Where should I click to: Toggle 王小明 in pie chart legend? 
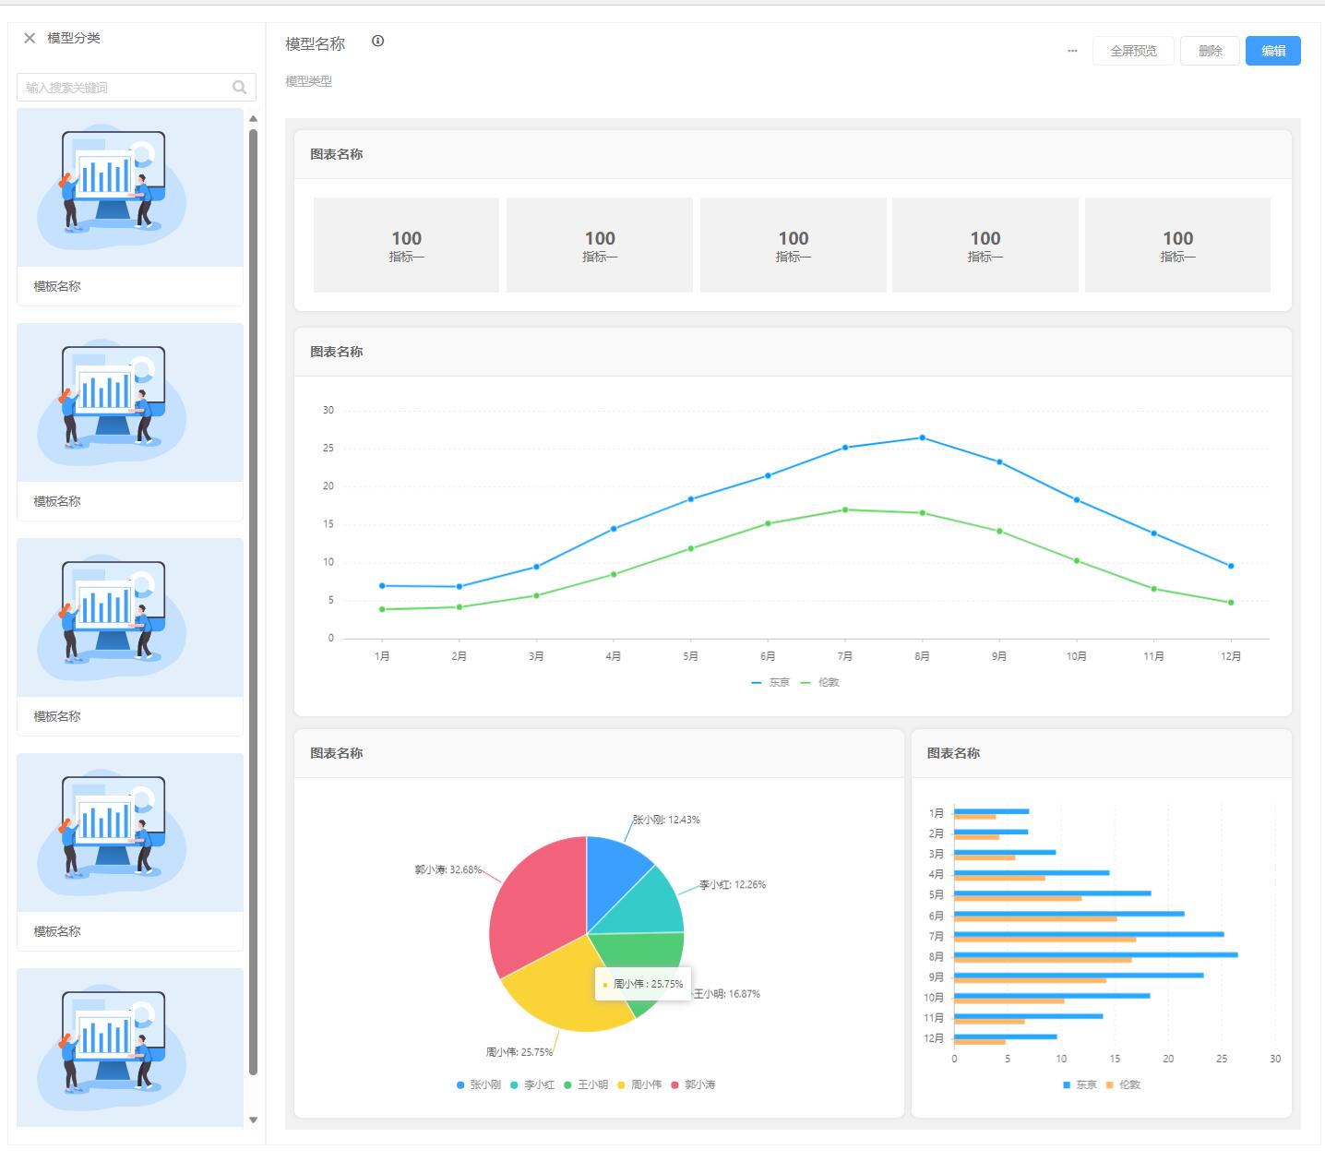coord(586,1084)
